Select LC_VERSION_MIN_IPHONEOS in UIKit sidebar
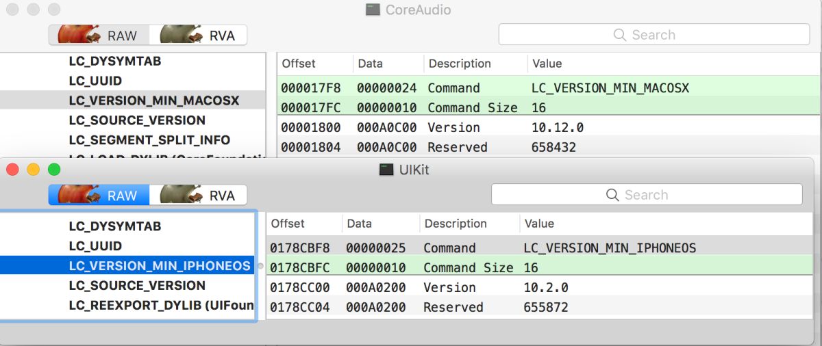822x346 pixels. coord(127,266)
